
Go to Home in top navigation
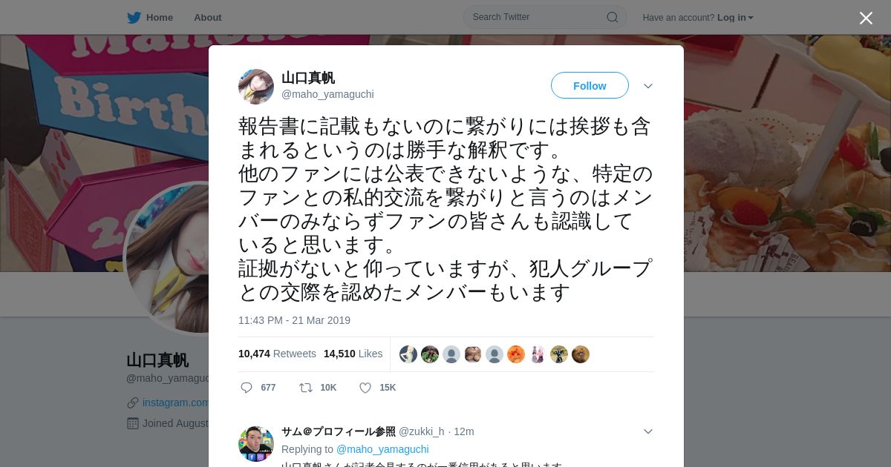[x=160, y=17]
